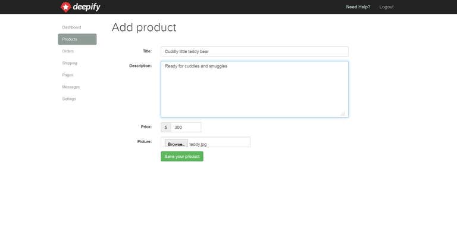Viewport: 457px width, 227px height.
Task: Click the deepify star logo icon
Action: [65, 7]
